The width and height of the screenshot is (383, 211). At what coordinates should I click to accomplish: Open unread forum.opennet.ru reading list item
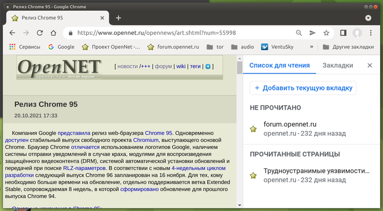(311, 129)
